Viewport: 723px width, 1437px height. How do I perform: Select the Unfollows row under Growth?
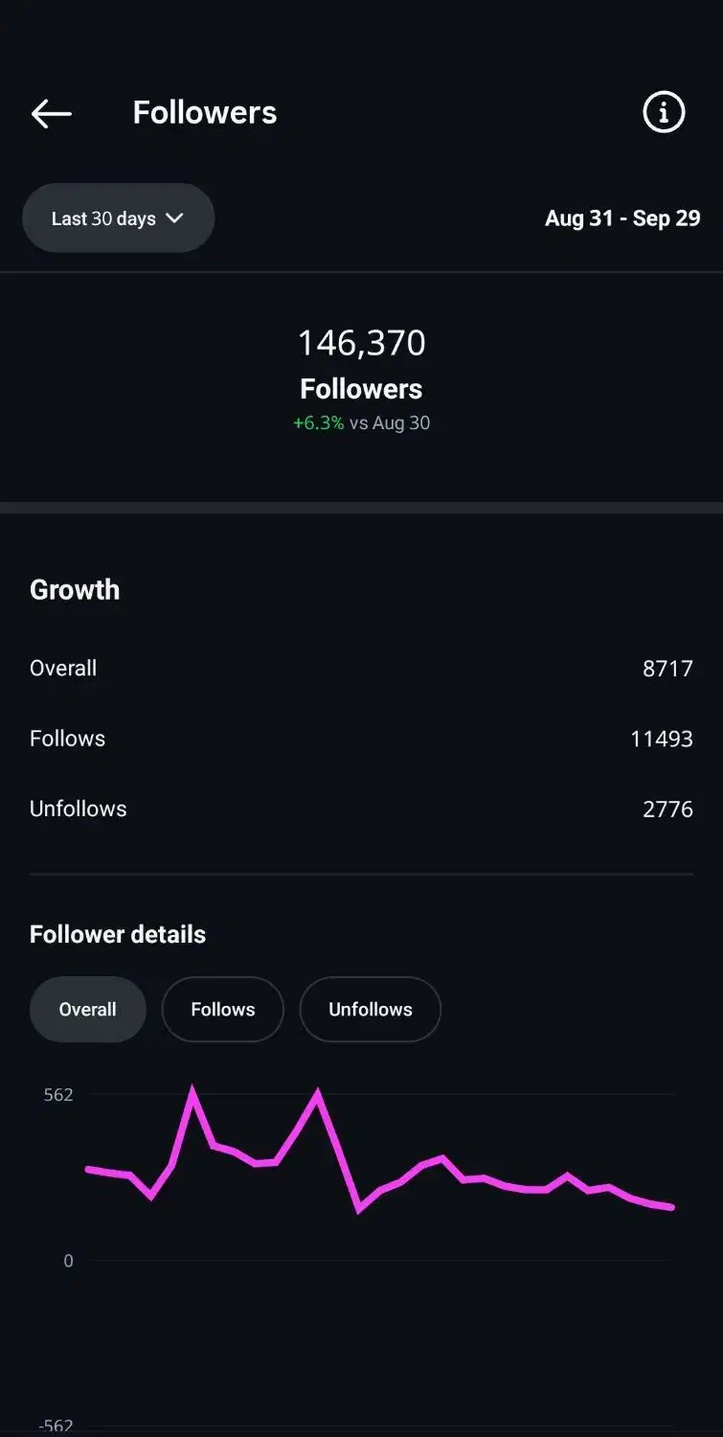(x=78, y=809)
